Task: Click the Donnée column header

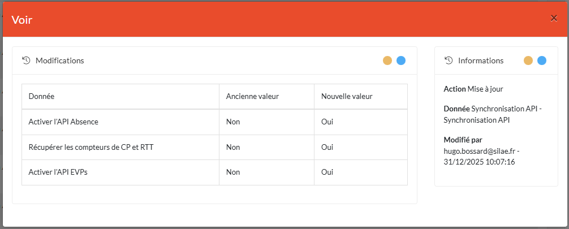Action: (41, 97)
